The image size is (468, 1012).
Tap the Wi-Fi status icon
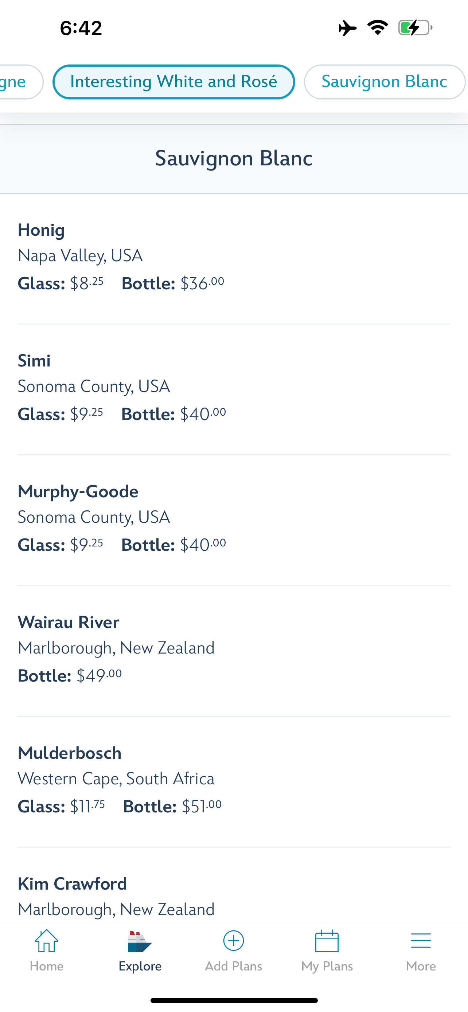[x=378, y=28]
